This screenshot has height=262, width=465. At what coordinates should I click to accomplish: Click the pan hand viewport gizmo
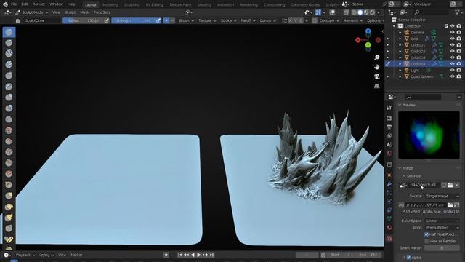tap(377, 67)
